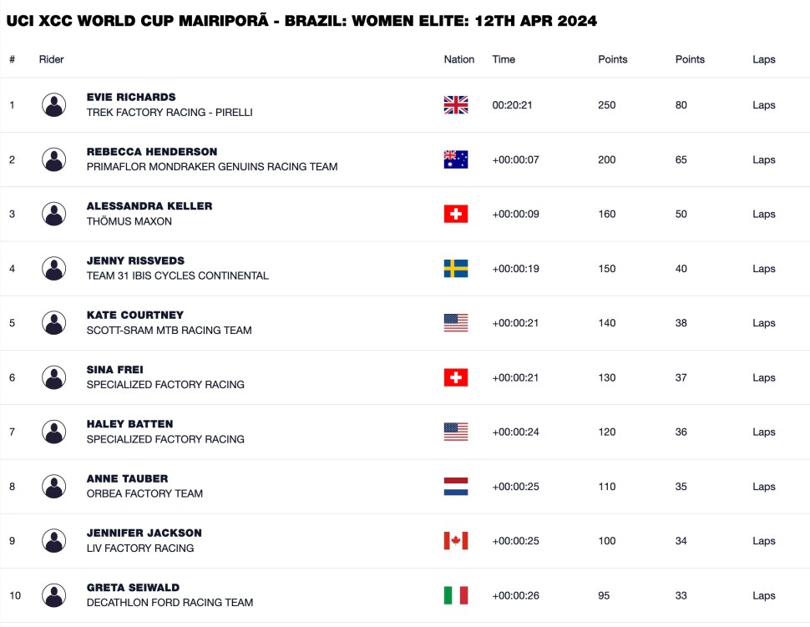
Task: Click the Rider column header
Action: coord(52,59)
